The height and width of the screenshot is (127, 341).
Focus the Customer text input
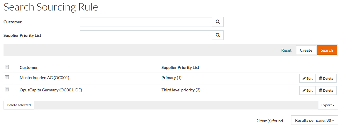(x=146, y=22)
